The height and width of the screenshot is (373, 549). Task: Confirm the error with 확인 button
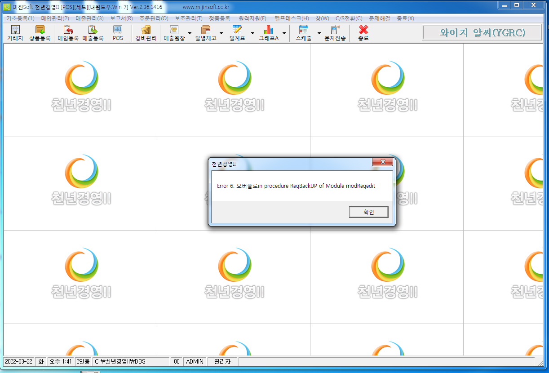(x=368, y=212)
